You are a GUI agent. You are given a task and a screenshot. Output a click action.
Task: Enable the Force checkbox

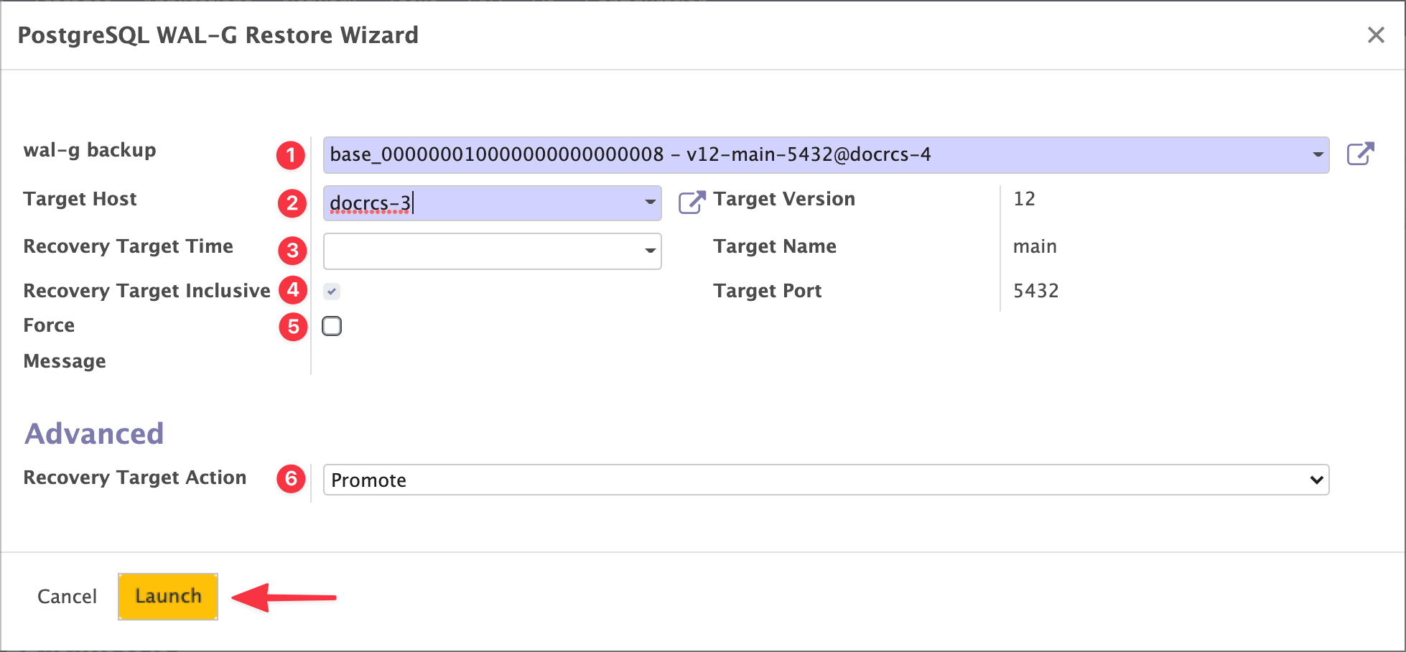(332, 326)
